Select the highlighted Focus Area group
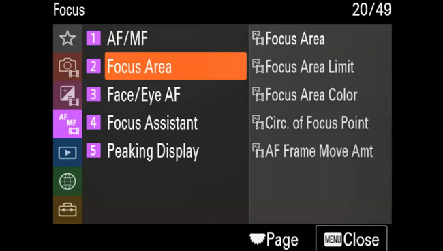This screenshot has width=443, height=251. tap(176, 66)
